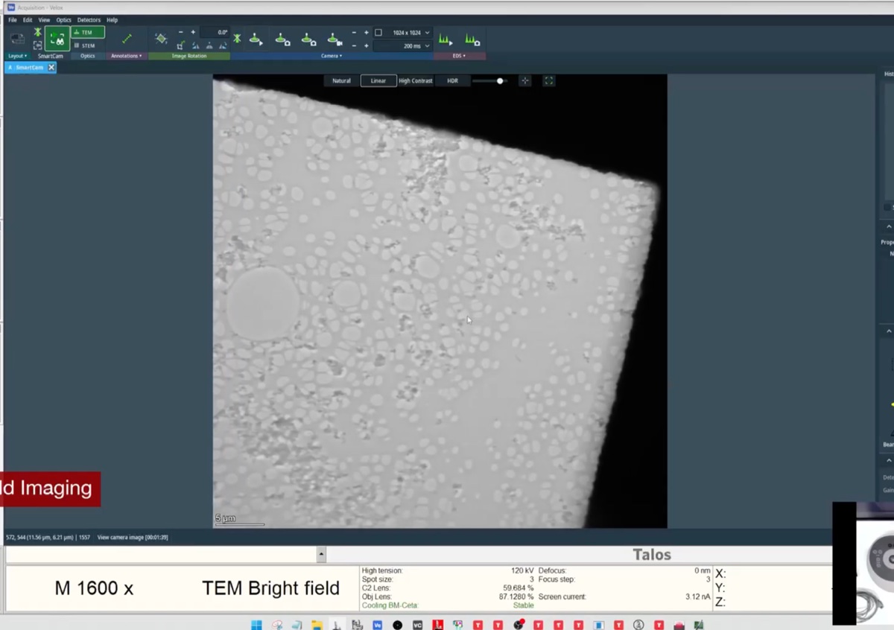Image resolution: width=894 pixels, height=630 pixels.
Task: Click the bracket frame icon beside SmartCam button
Action: 37,45
